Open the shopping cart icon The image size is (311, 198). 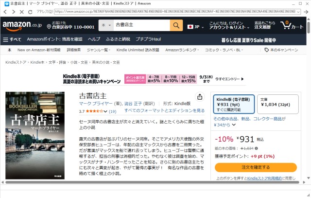(x=292, y=25)
